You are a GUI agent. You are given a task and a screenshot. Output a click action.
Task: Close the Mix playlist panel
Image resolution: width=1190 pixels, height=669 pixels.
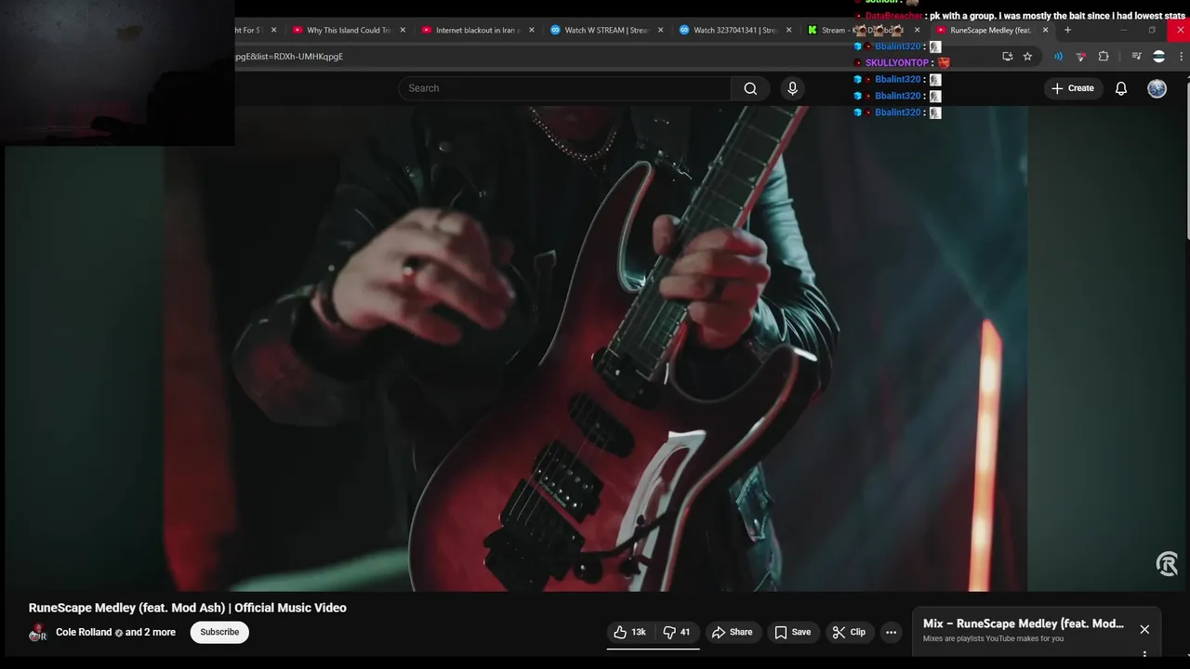1144,629
